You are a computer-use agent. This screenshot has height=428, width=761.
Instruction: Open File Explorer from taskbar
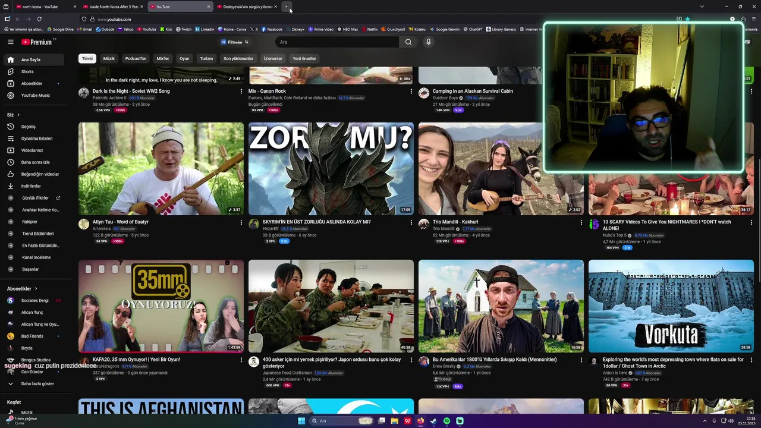tap(394, 421)
